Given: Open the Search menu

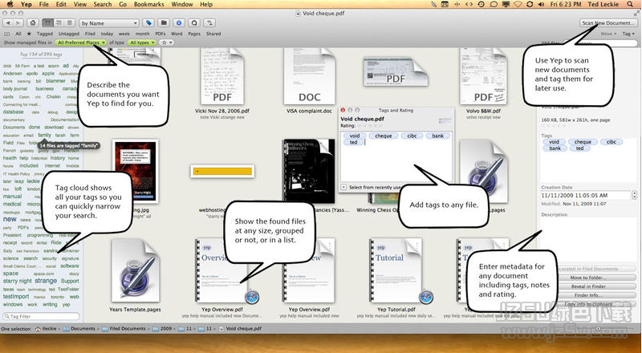Looking at the screenshot, I should pos(103,4).
